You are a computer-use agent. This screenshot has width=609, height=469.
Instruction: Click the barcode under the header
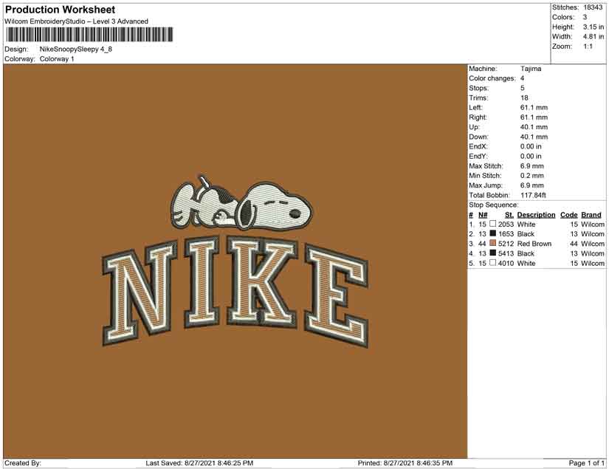89,35
